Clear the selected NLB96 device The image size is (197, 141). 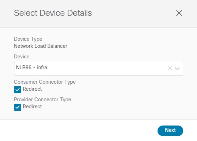[170, 68]
